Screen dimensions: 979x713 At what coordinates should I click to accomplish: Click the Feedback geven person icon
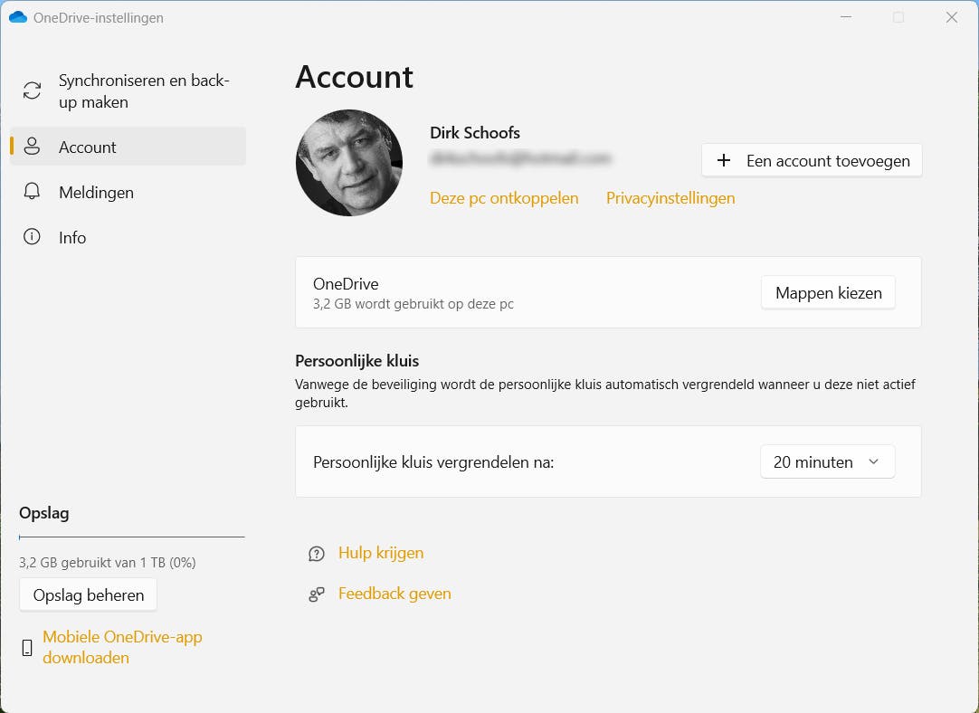[x=317, y=594]
